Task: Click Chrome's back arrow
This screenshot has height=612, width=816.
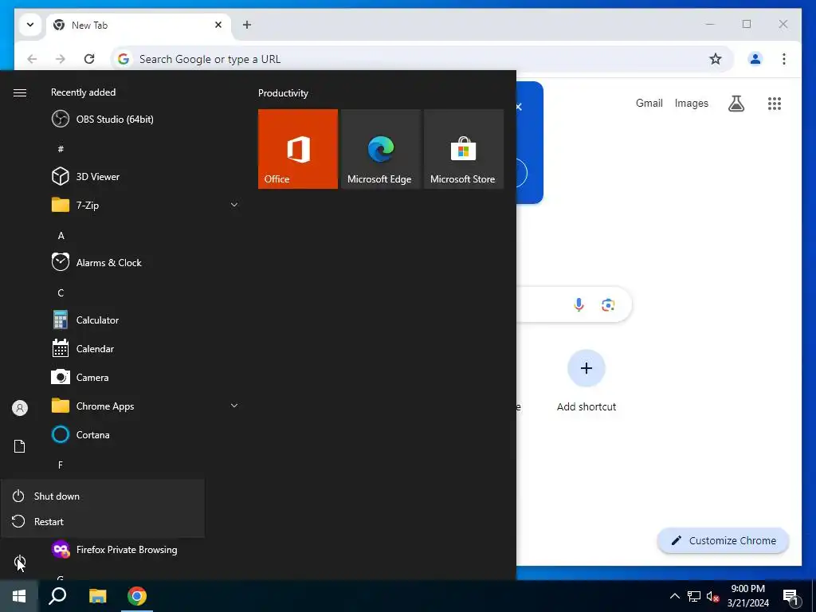Action: point(32,59)
